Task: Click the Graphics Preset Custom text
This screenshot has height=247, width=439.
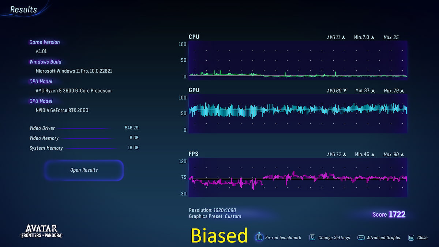Action: tap(215, 216)
